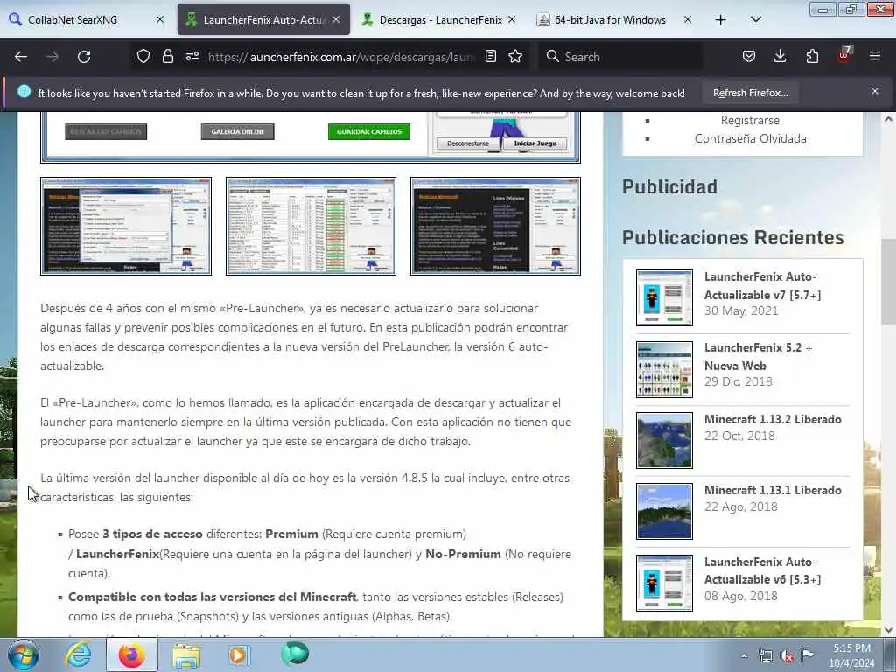Open the Pocket save icon
The height and width of the screenshot is (672, 896).
[749, 57]
